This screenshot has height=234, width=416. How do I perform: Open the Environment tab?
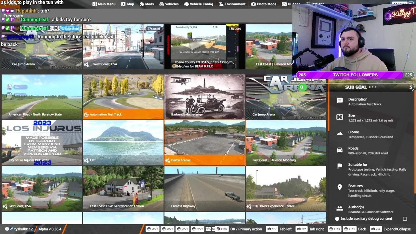[232, 4]
